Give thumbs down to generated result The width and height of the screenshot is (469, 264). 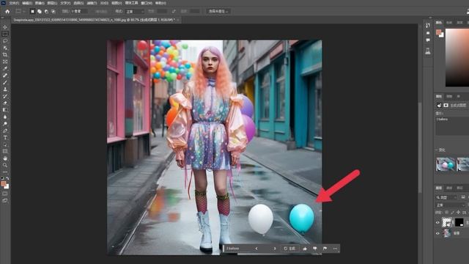click(315, 249)
